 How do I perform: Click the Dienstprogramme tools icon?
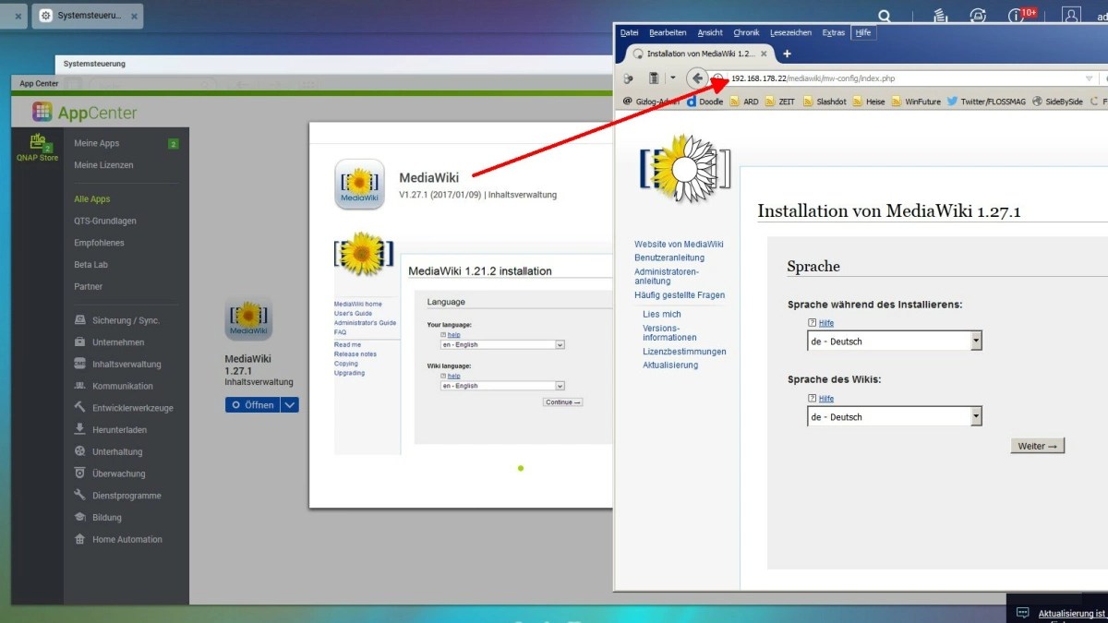click(80, 496)
